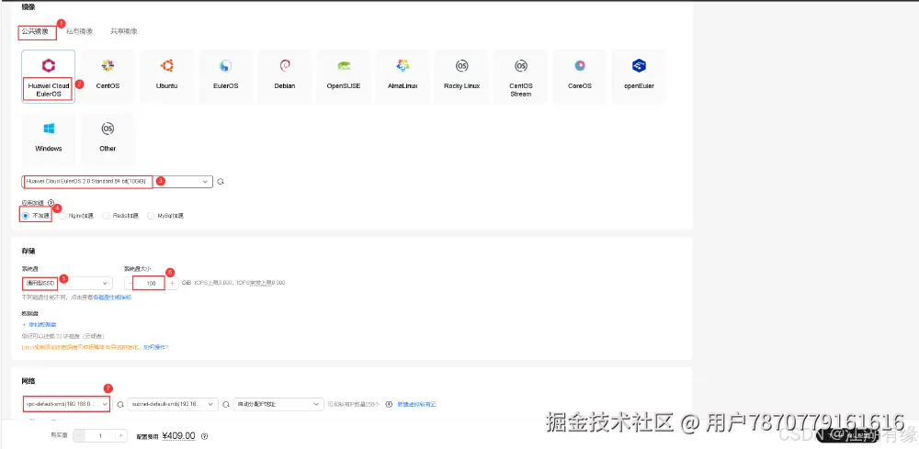Open help icon next to ¥409.00 price

coord(205,436)
